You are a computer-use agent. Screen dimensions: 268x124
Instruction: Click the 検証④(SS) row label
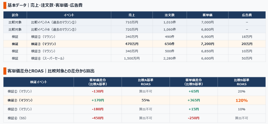17,118
